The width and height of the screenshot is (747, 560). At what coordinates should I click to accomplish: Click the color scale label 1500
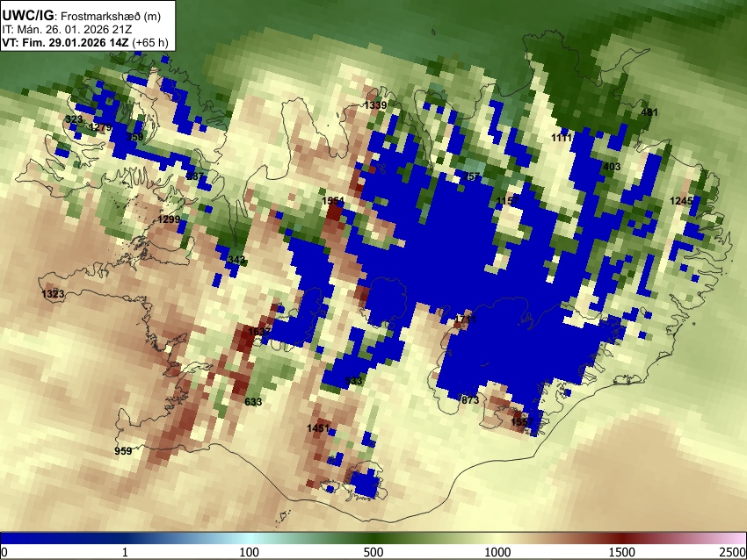click(621, 552)
